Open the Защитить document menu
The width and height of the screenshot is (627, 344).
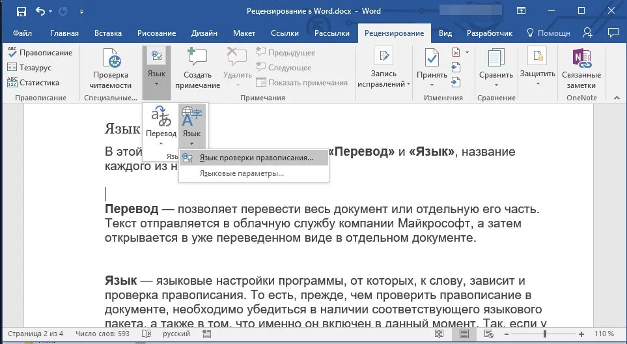coord(537,67)
